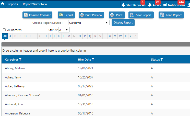Click hire date 12/06/2021
Viewport: 190px width, 116px height.
pos(86,68)
